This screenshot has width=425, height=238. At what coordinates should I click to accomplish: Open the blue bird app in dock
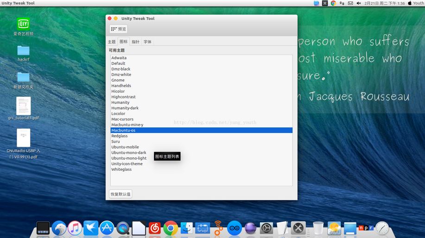click(x=91, y=228)
